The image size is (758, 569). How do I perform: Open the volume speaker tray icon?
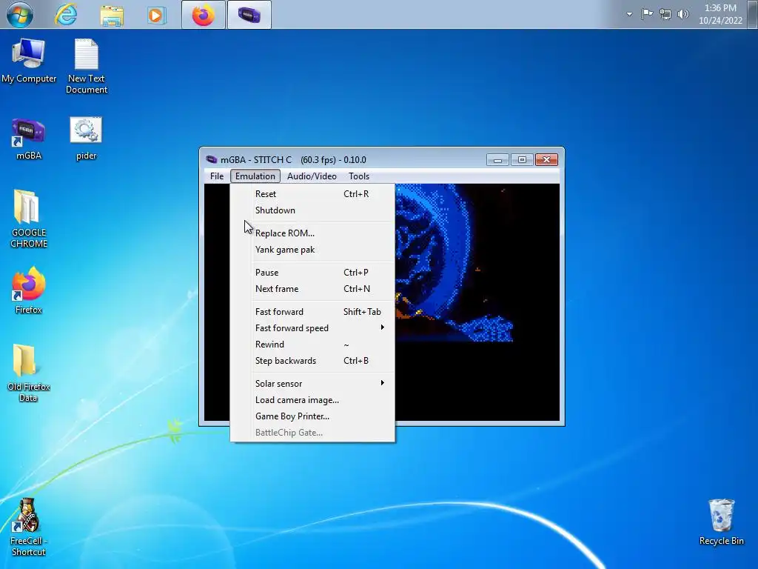(x=683, y=14)
